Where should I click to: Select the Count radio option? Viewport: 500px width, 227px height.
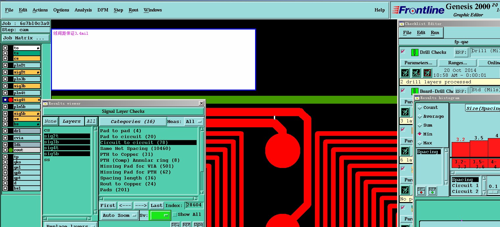tap(420, 108)
